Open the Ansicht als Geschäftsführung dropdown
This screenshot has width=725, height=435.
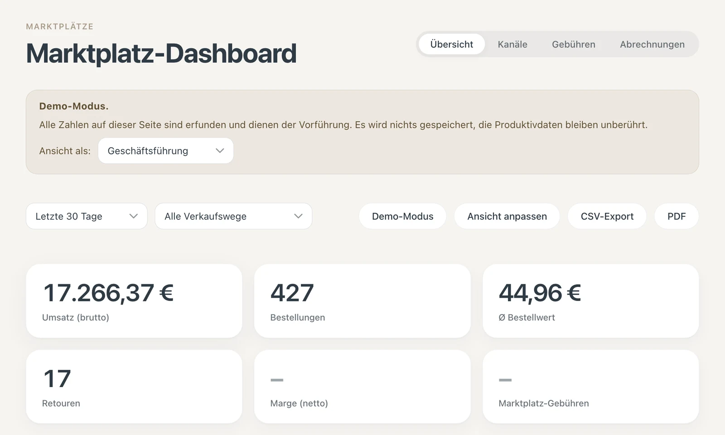coord(166,151)
